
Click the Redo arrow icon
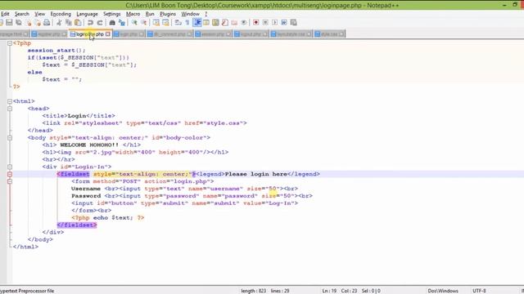[100, 23]
